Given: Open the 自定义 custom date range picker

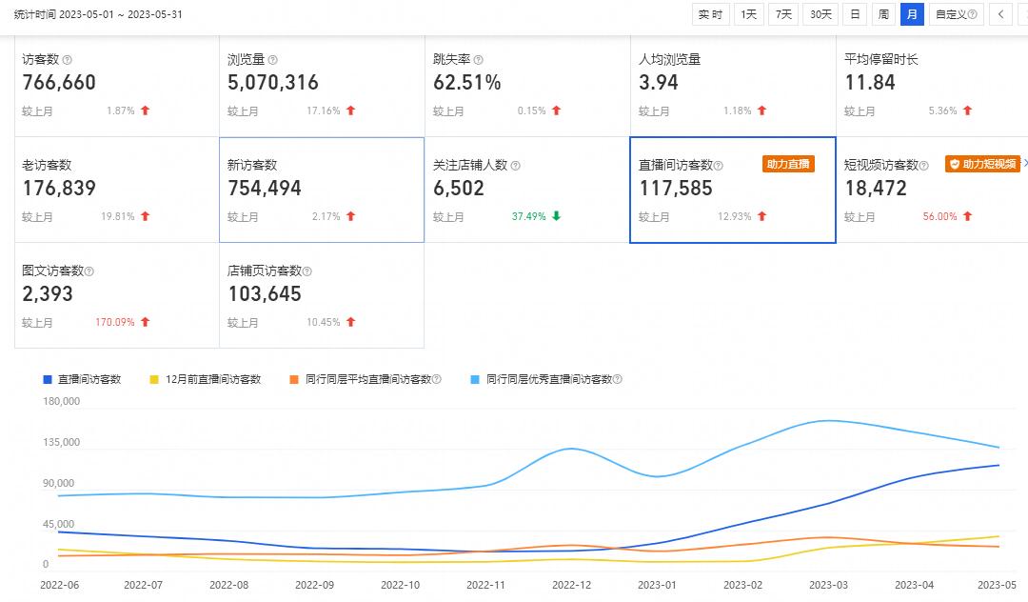Looking at the screenshot, I should (x=955, y=14).
